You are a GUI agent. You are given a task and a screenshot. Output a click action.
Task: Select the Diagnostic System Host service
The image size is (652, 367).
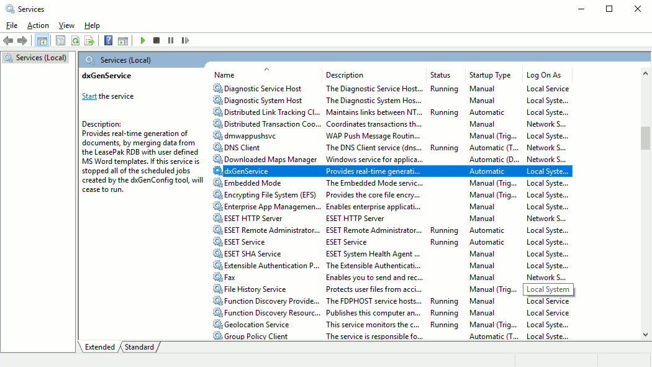pyautogui.click(x=263, y=100)
